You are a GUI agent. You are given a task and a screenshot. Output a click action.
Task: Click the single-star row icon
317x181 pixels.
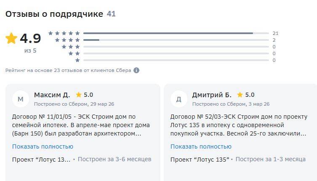point(77,60)
